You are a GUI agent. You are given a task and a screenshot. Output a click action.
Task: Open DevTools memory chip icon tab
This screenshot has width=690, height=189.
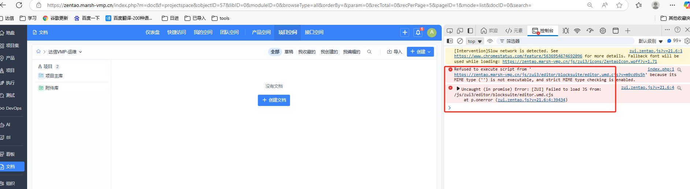pos(603,31)
